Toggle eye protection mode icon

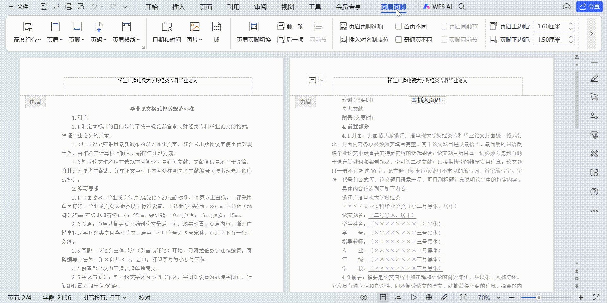coord(364,297)
